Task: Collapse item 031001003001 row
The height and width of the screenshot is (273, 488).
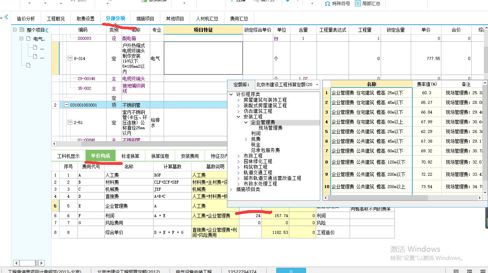Action: click(66, 105)
